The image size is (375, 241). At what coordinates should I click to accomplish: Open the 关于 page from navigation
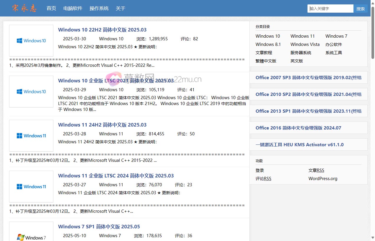[x=121, y=8]
